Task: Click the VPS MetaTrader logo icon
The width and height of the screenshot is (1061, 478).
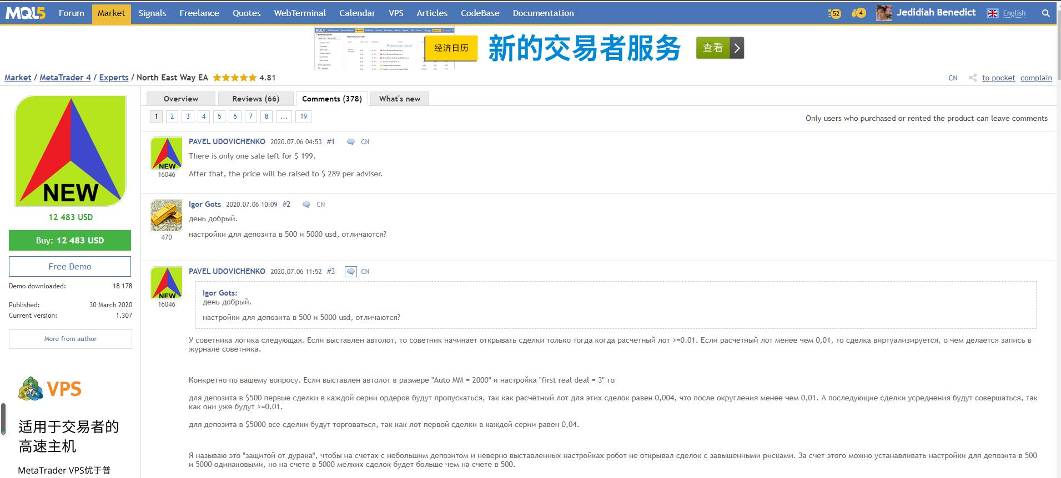Action: 31,388
